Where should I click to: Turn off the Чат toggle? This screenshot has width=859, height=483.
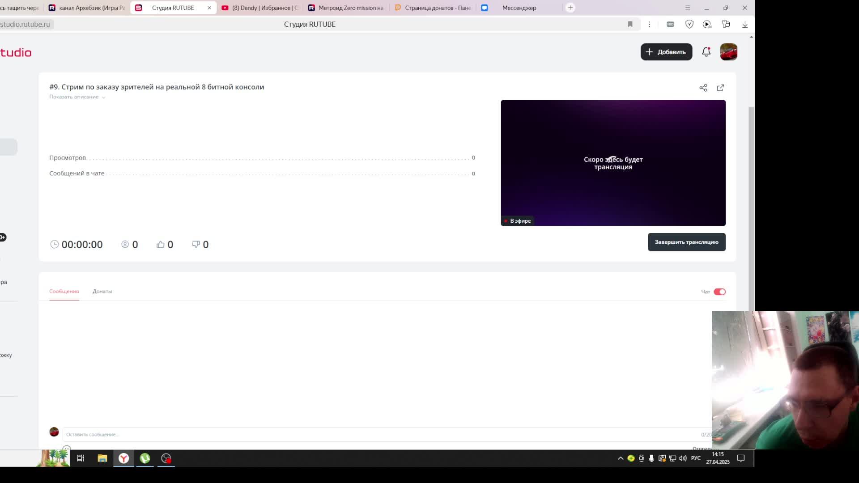click(719, 292)
